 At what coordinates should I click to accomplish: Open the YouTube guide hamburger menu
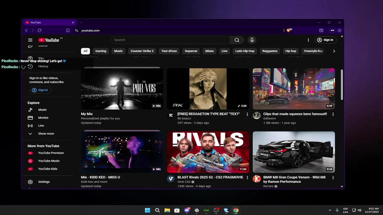pos(30,40)
